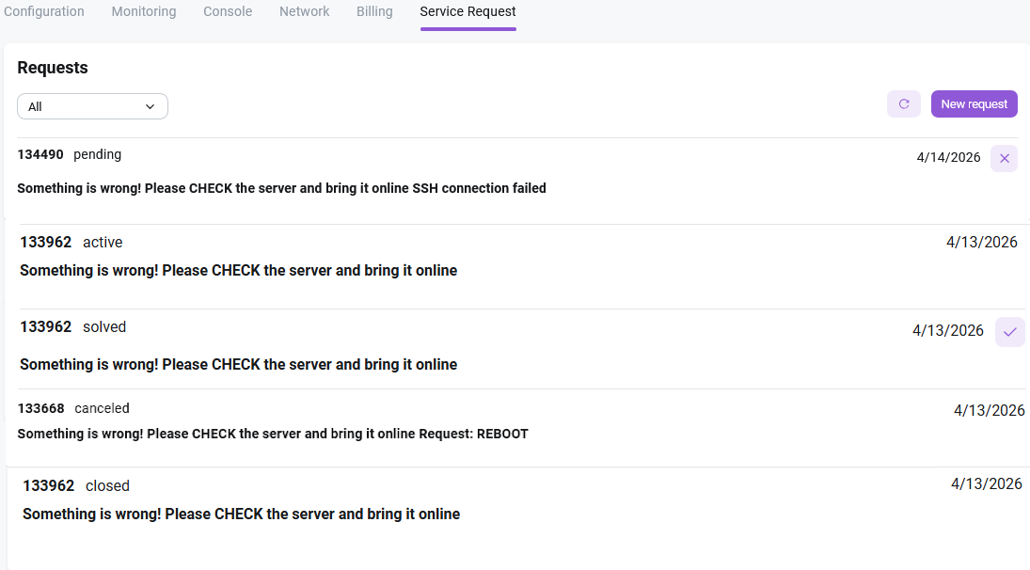Click the refresh requests icon
The image size is (1030, 570).
click(903, 104)
